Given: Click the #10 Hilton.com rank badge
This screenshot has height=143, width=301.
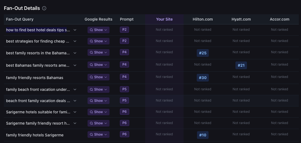Looking at the screenshot, I should (202, 135).
